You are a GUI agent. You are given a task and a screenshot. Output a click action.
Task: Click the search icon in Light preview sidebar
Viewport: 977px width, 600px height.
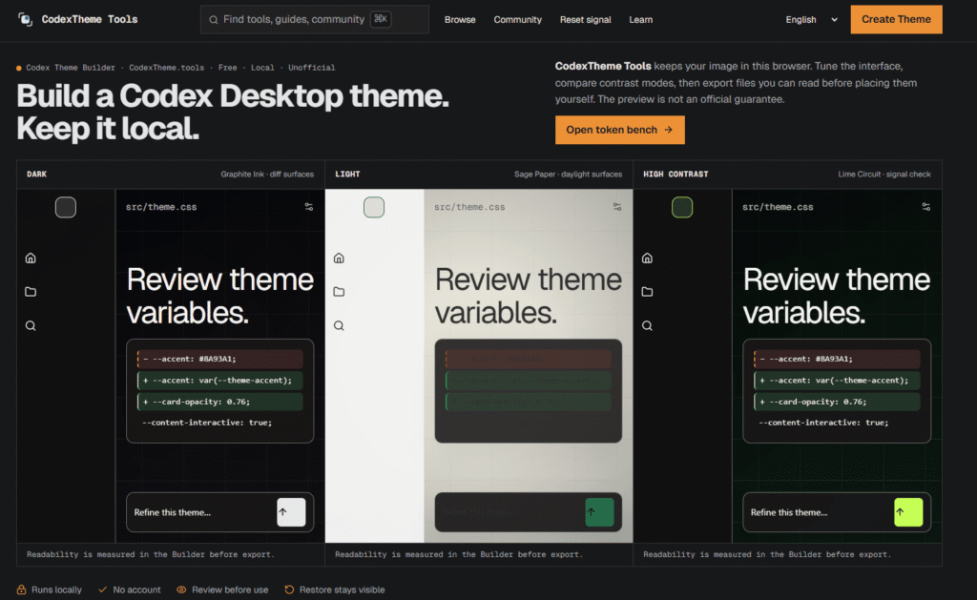coord(339,326)
